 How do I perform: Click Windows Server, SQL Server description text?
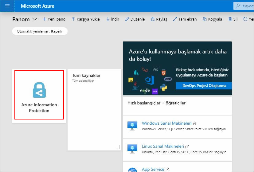click(x=184, y=129)
